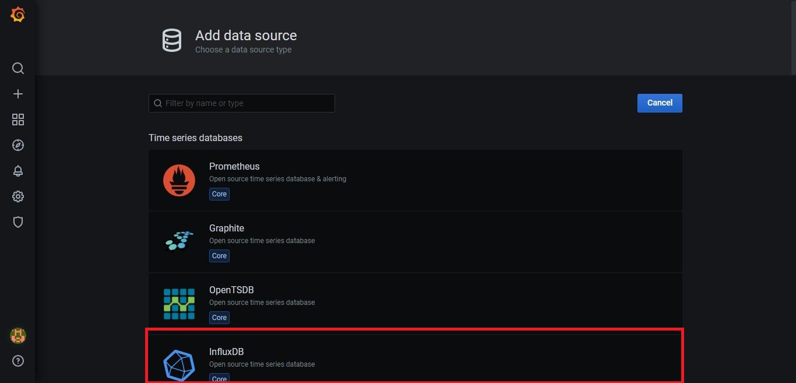Open the user profile avatar
This screenshot has width=796, height=383.
click(18, 336)
